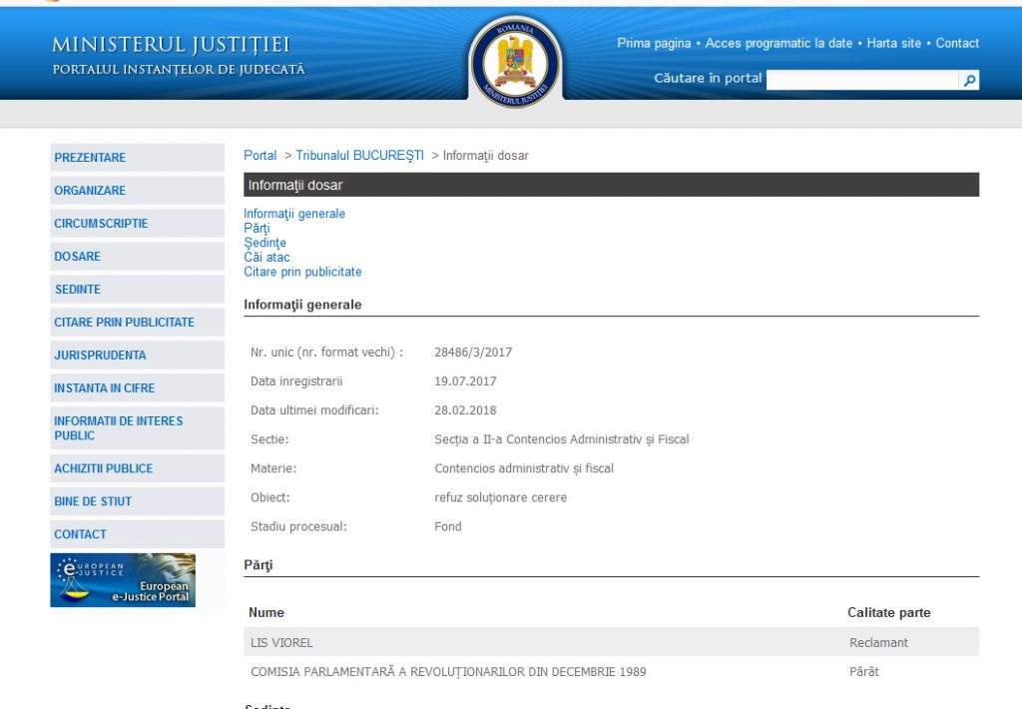Open Acces programatic la date link

tap(778, 43)
